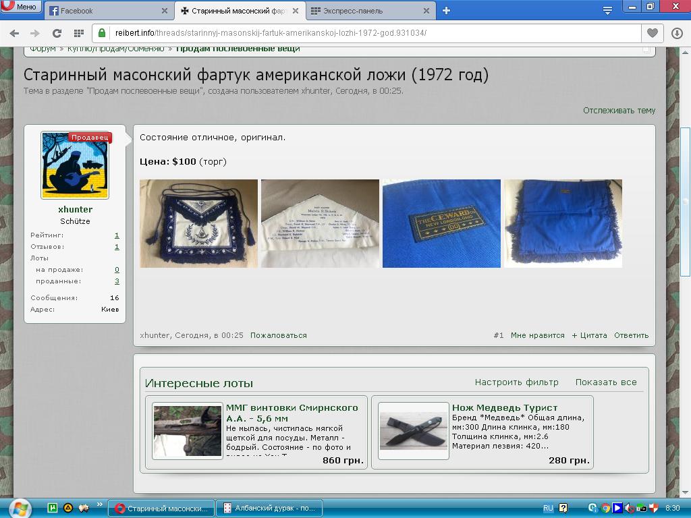Screen dimensions: 691x518
Task: Expand quick launch chevron on taskbar
Action: click(x=99, y=505)
